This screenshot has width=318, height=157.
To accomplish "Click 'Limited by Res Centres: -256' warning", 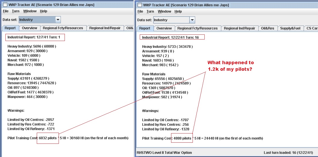I will (x=166, y=124).
